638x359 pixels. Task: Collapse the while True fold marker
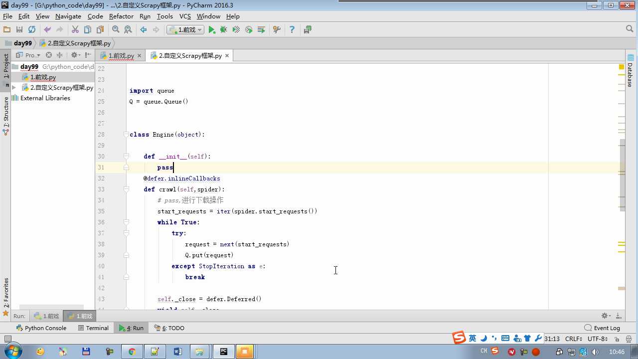126,222
